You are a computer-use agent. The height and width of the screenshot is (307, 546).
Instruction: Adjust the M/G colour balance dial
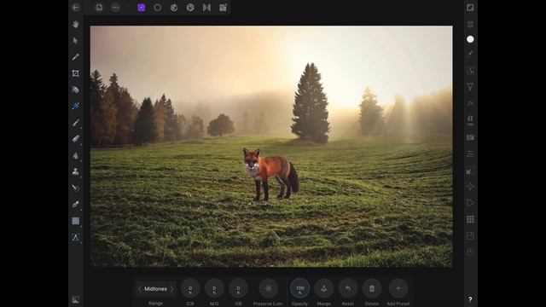coord(214,288)
